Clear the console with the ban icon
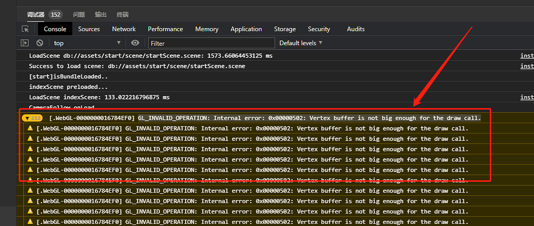This screenshot has width=534, height=226. pyautogui.click(x=40, y=43)
